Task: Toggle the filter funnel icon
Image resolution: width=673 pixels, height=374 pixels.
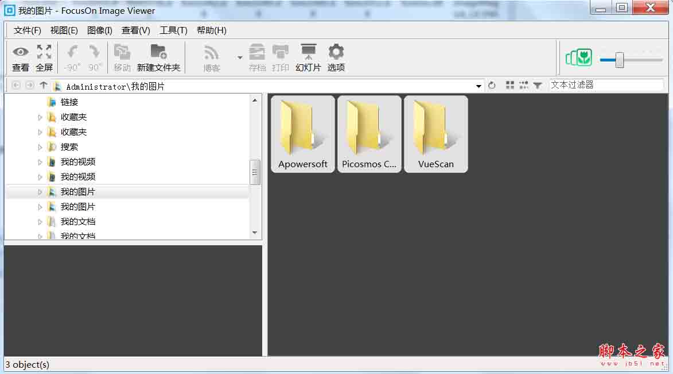Action: point(538,86)
